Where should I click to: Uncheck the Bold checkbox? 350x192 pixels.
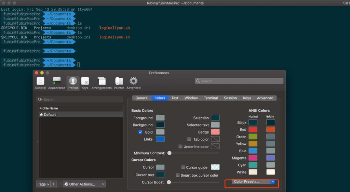coord(140,132)
